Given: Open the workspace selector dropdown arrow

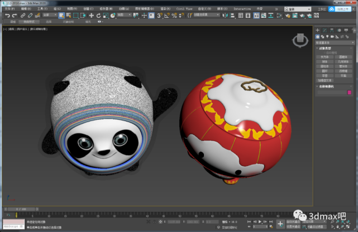Looking at the screenshot, I should [x=353, y=9].
